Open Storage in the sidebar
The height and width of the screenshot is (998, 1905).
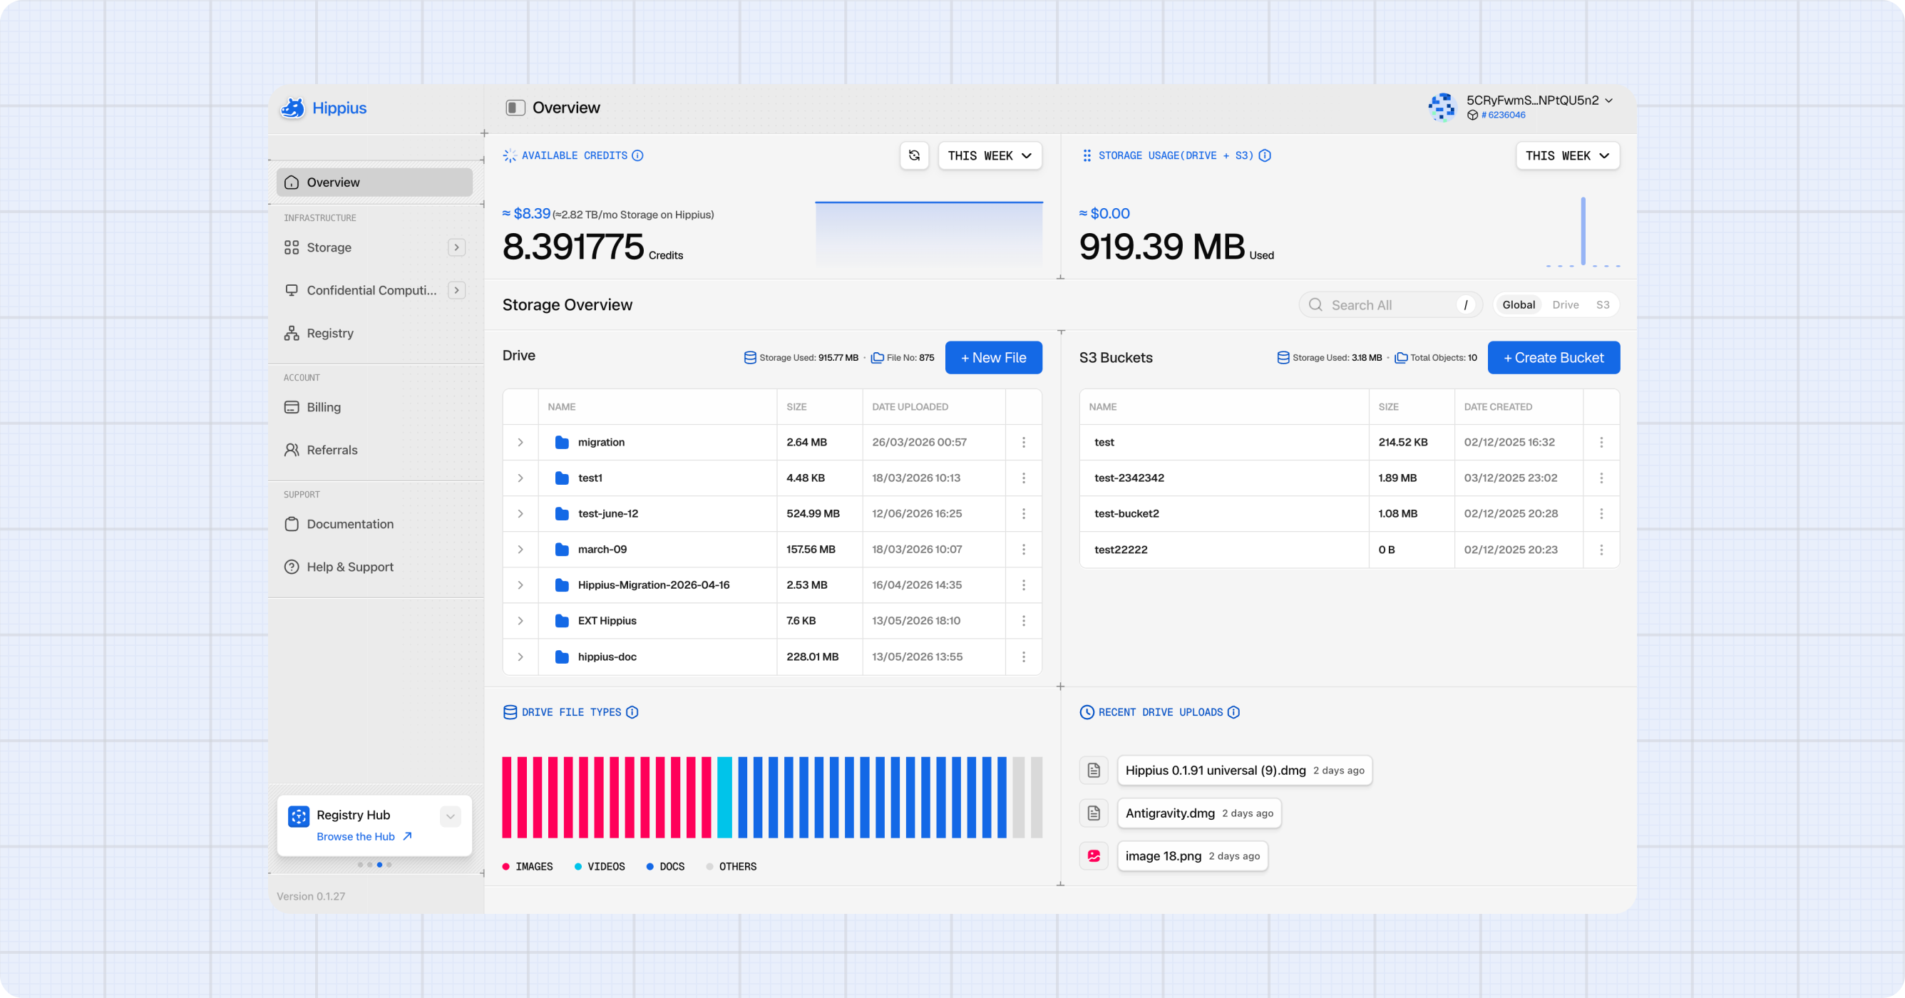coord(374,247)
